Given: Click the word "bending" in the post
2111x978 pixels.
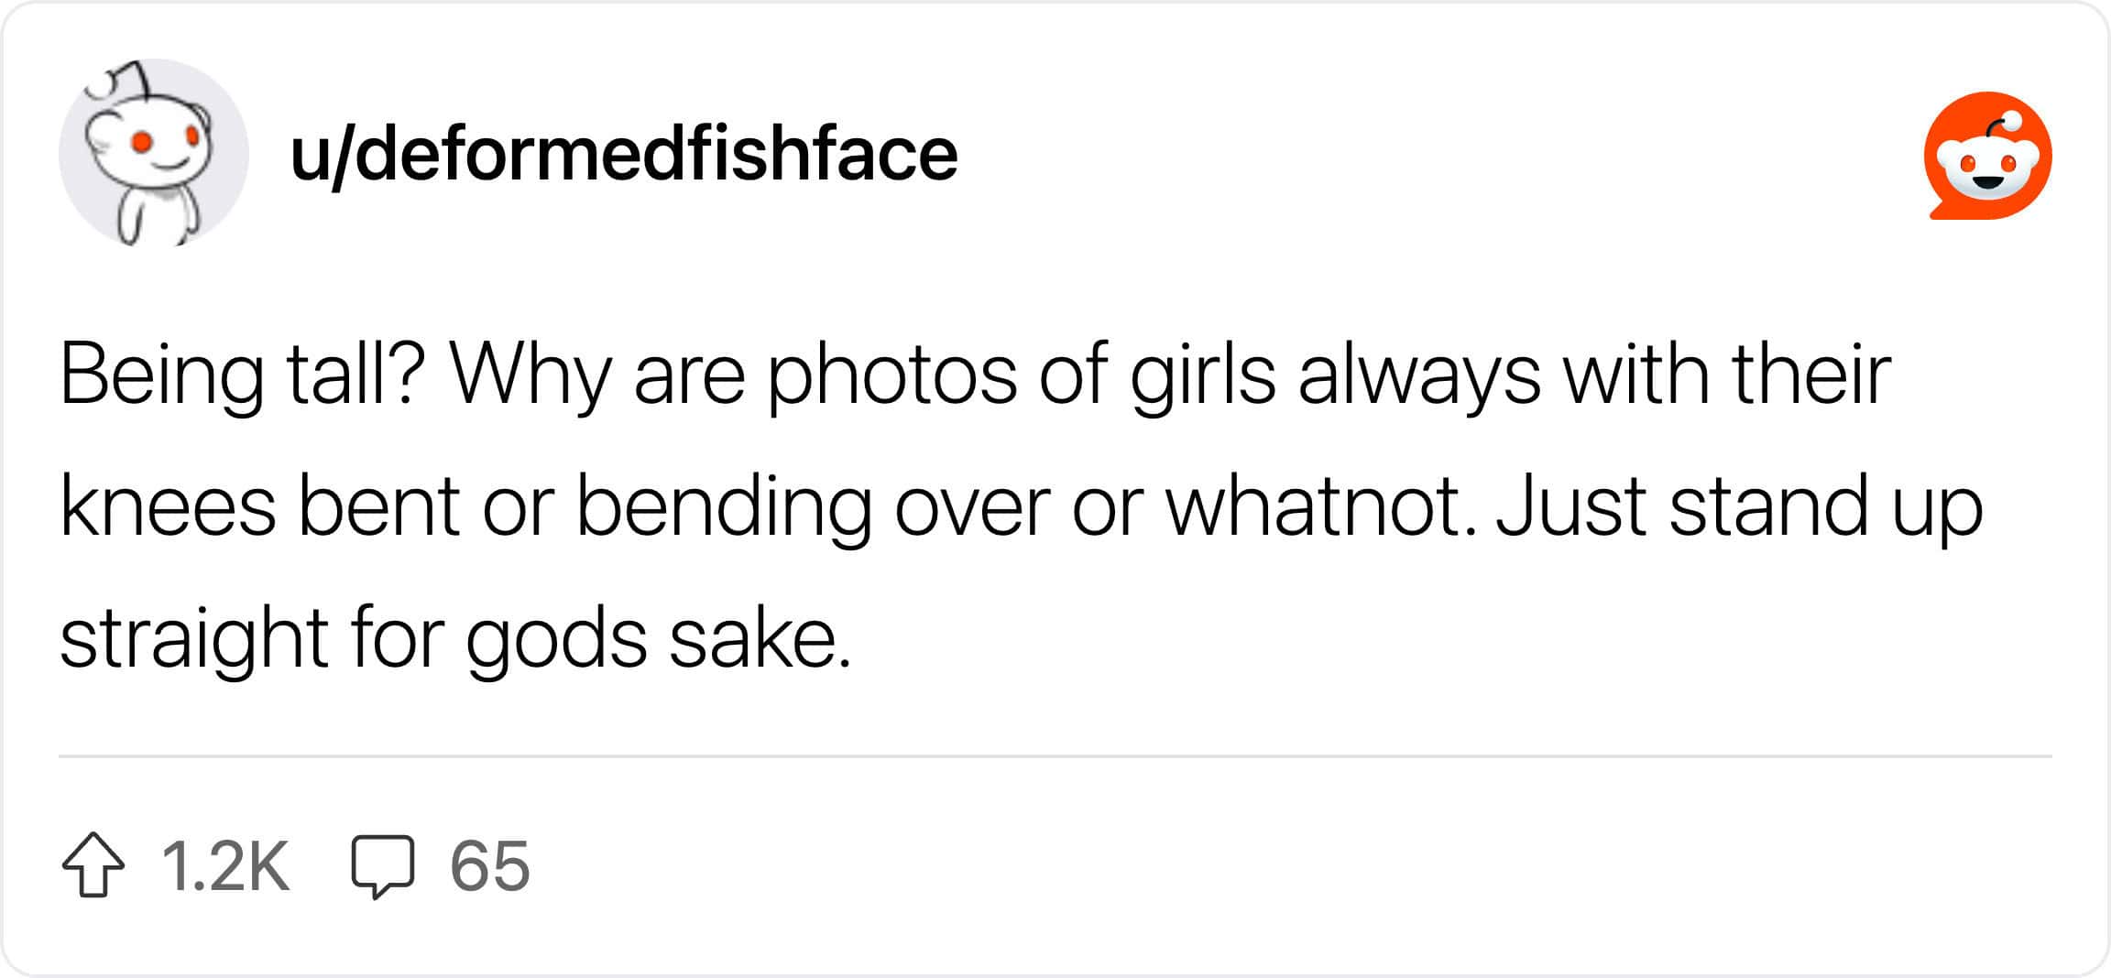Looking at the screenshot, I should tap(724, 506).
